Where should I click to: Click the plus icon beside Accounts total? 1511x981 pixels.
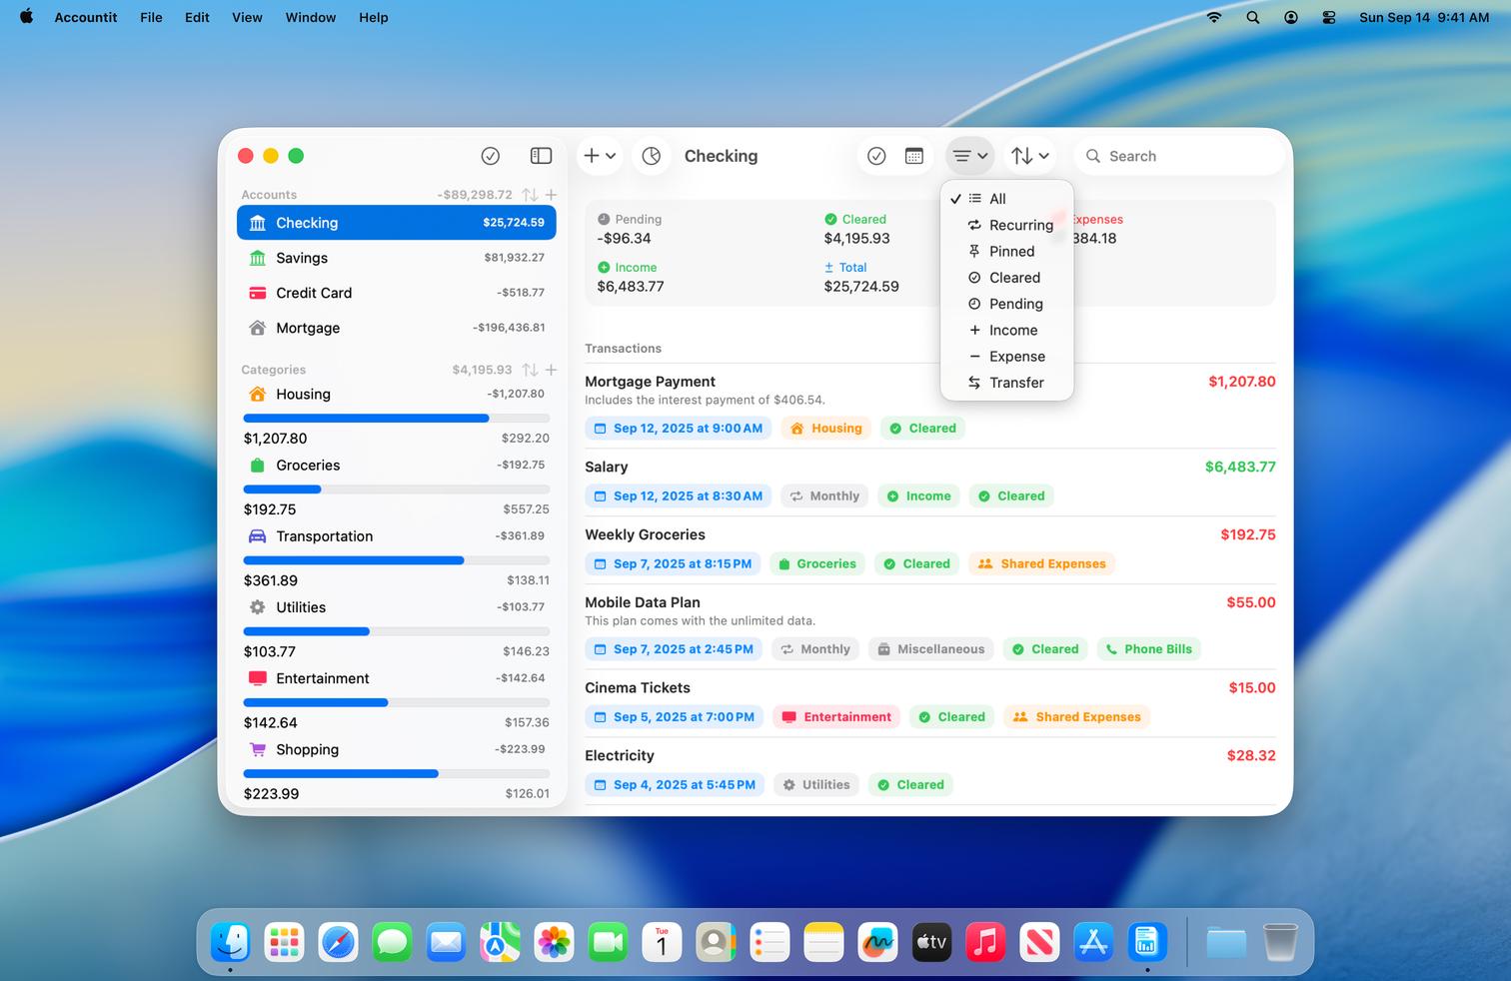tap(551, 195)
